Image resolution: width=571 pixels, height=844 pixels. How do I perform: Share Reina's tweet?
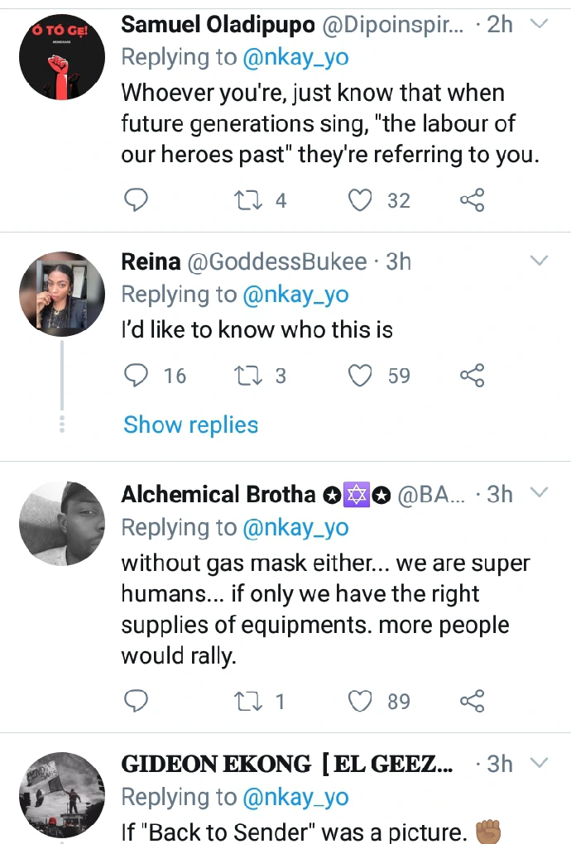pos(472,376)
